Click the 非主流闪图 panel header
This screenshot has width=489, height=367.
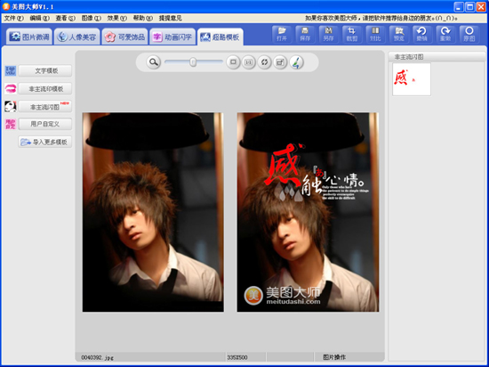[x=437, y=57]
